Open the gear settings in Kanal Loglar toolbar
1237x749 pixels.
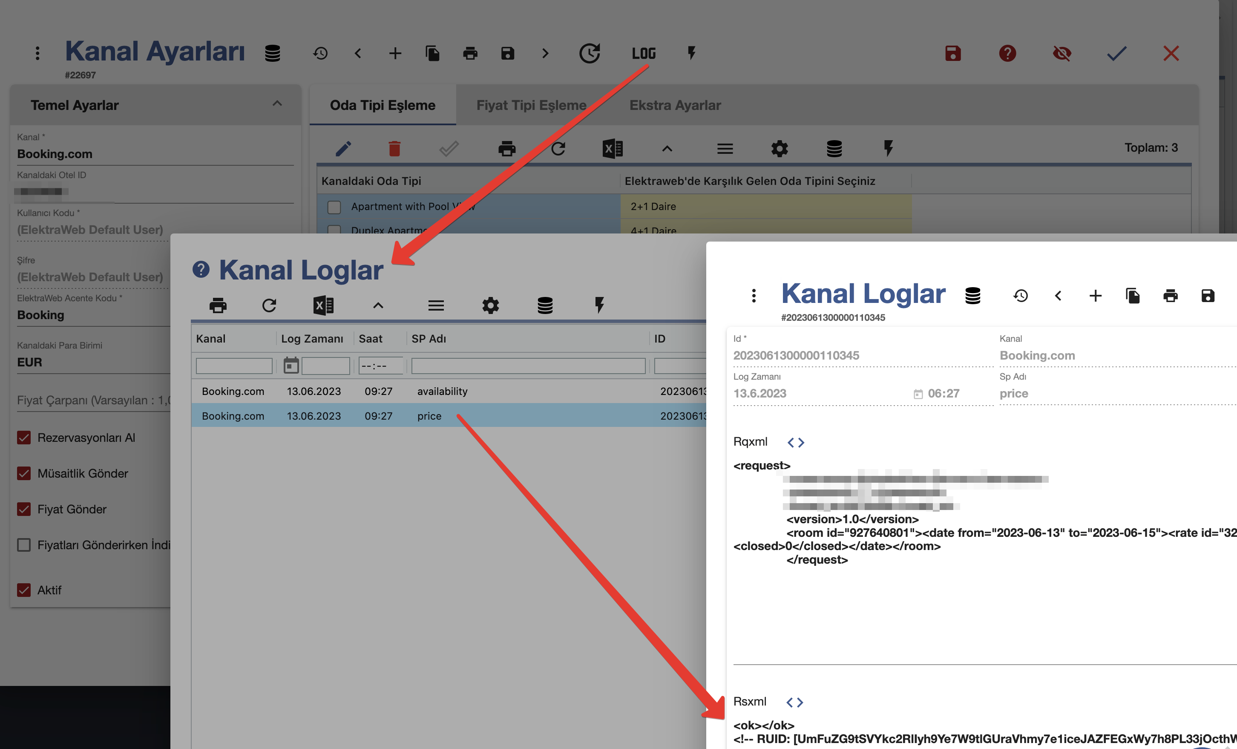[490, 305]
